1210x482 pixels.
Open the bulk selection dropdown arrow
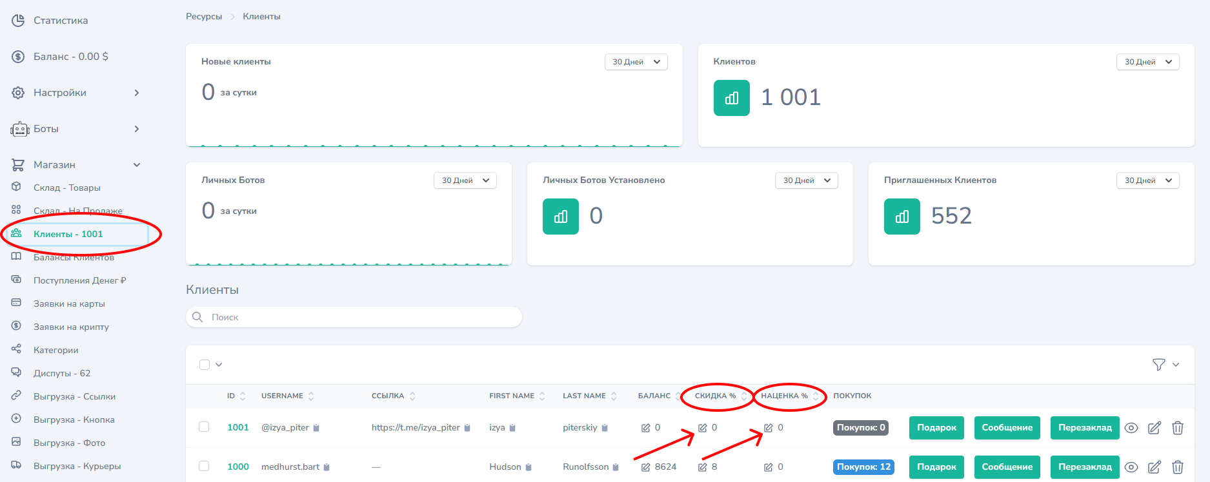coord(219,365)
